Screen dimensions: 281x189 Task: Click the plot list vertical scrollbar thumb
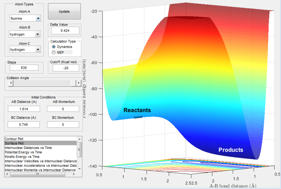coord(79,150)
